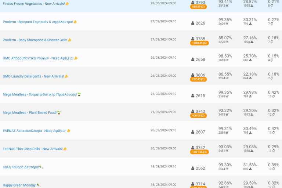Viewport: 282px width, 188px height.
Task: Click the 0.29% click rate
Action: 274,147
